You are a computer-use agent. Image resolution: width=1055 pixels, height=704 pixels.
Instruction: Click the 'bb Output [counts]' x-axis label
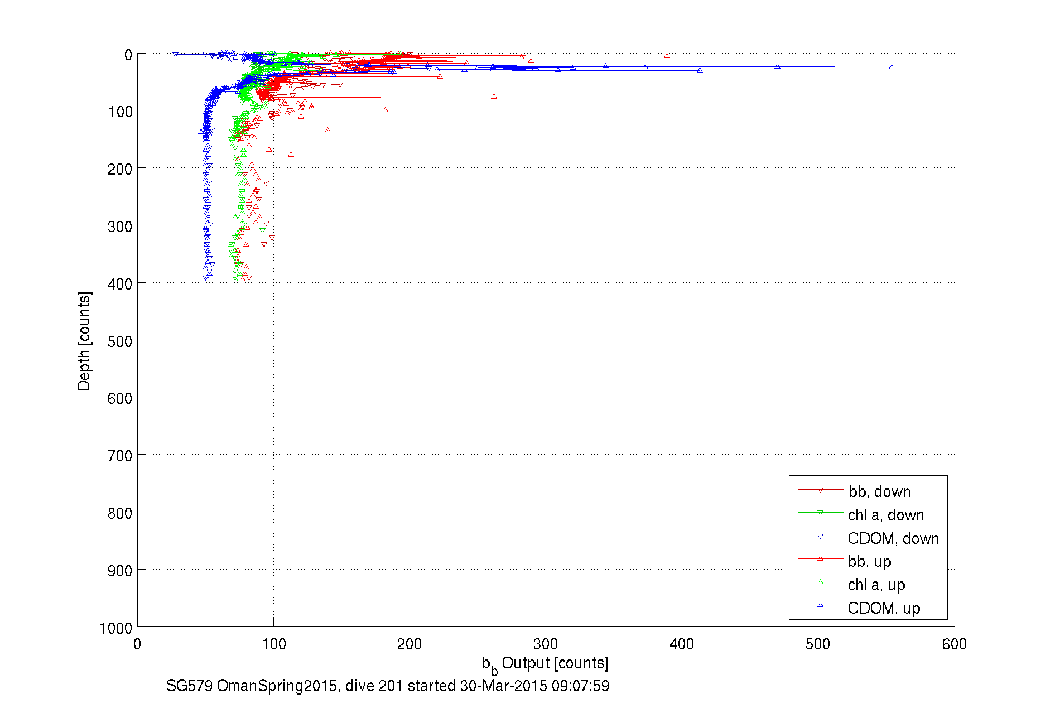545,664
